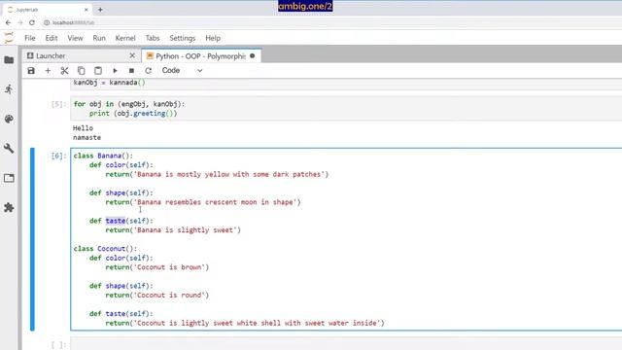Reload the browser page

[x=32, y=22]
